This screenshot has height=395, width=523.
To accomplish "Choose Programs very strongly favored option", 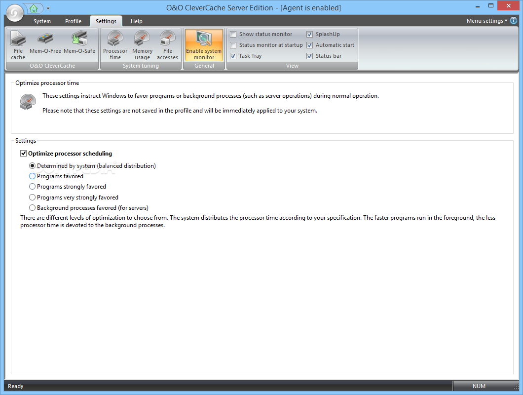I will (33, 197).
